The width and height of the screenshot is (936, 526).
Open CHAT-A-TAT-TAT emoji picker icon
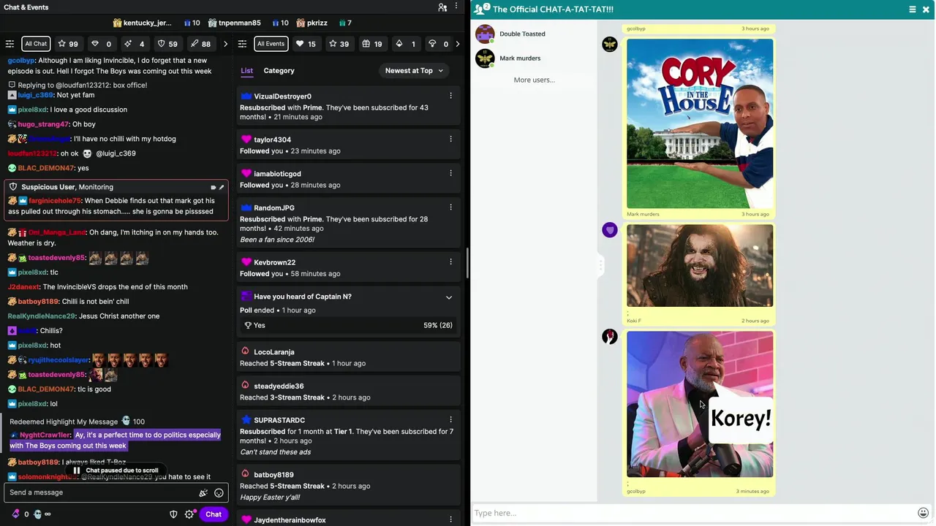pyautogui.click(x=923, y=513)
